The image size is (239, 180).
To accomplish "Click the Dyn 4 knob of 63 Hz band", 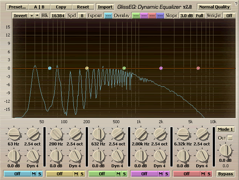I will click(33, 156).
